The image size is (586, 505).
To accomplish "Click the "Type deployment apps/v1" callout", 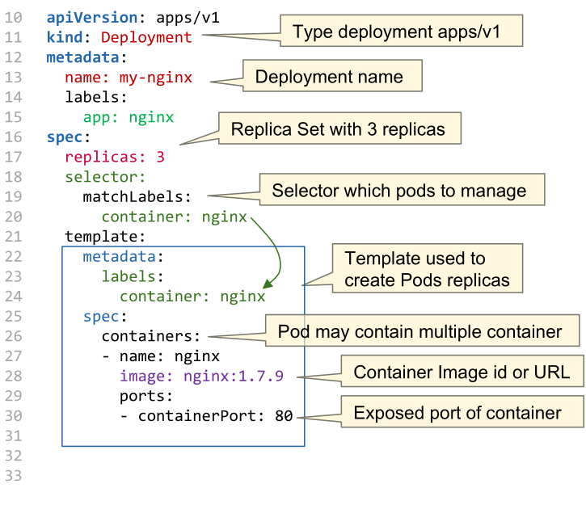I will 401,32.
